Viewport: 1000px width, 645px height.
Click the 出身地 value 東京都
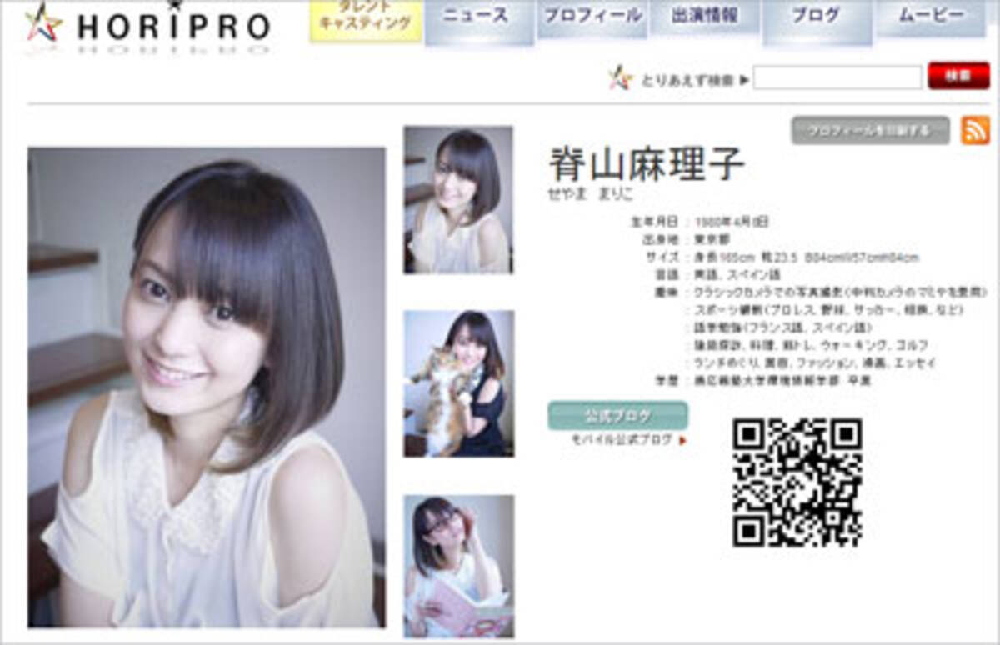pyautogui.click(x=713, y=240)
